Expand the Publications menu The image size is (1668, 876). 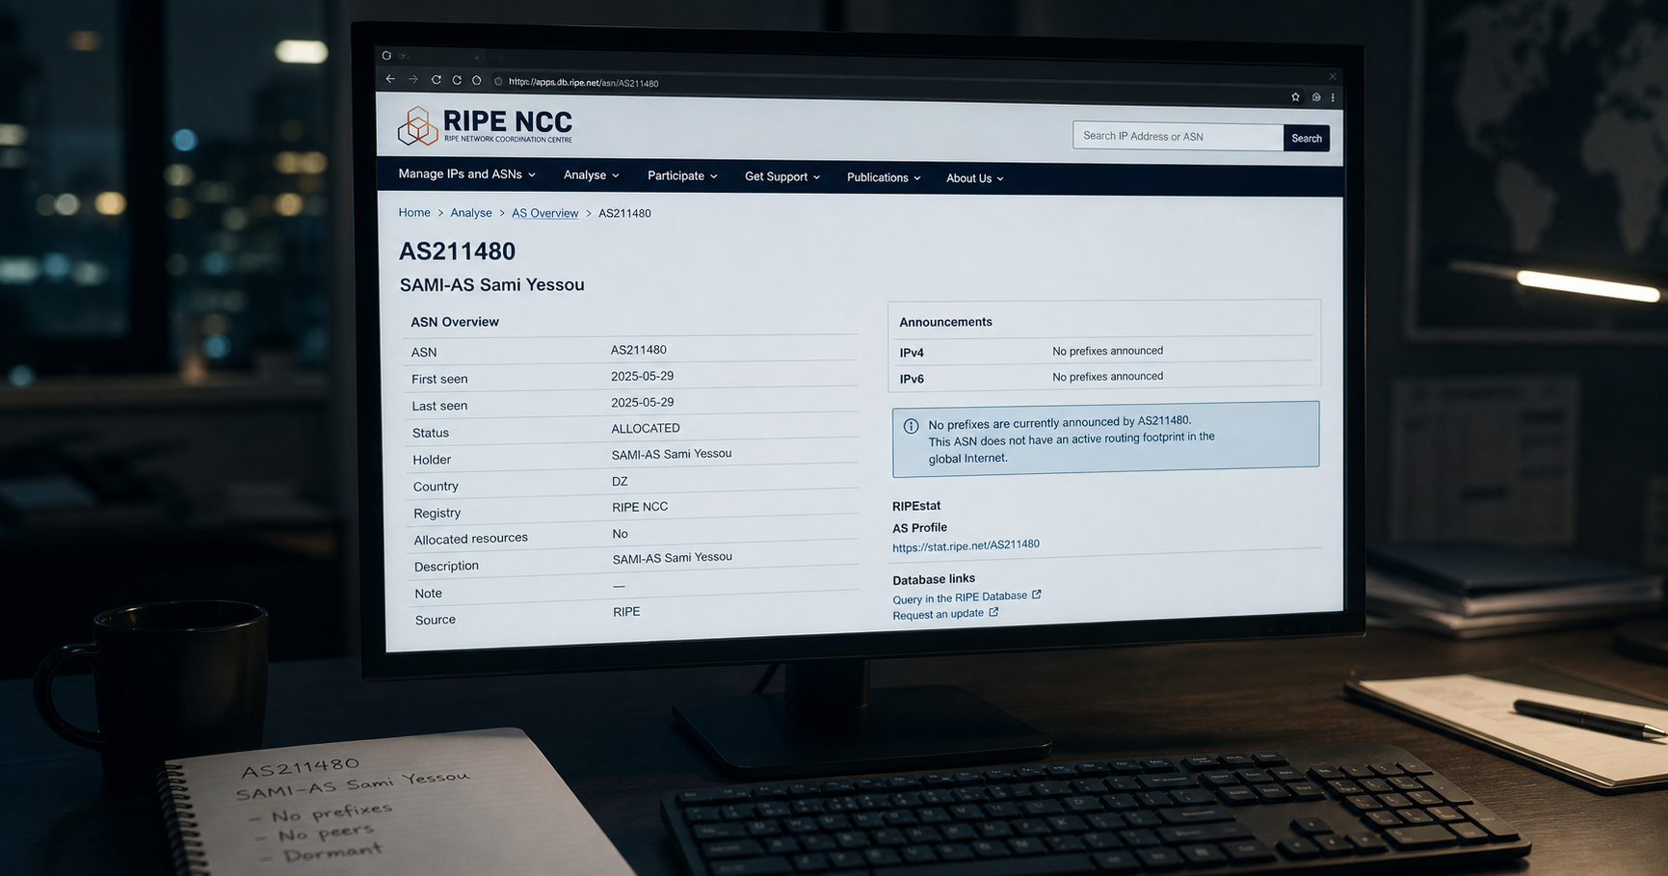(884, 178)
